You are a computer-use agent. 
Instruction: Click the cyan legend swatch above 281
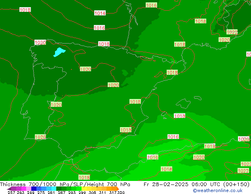pyautogui.click(x=53, y=188)
